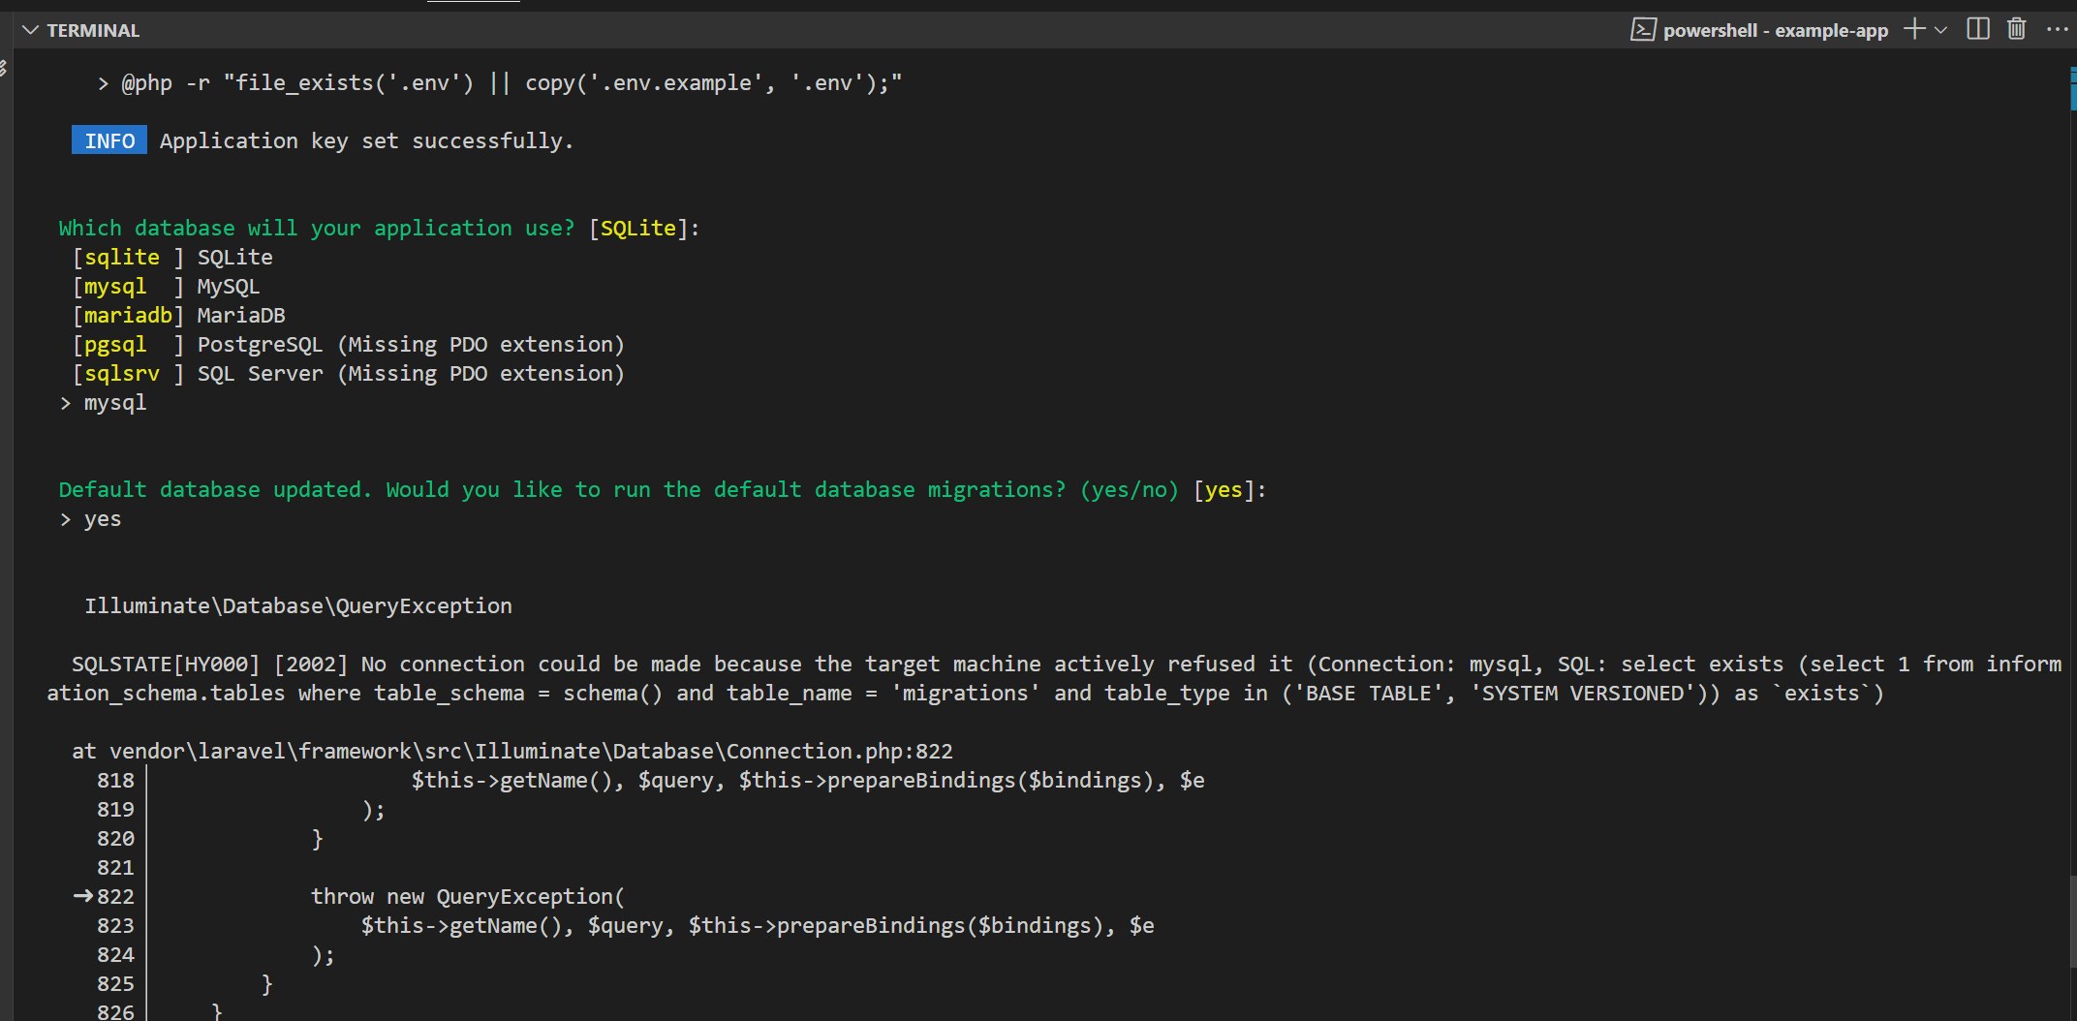This screenshot has width=2077, height=1021.
Task: Open the terminal more actions ellipsis menu
Action: tap(2057, 29)
